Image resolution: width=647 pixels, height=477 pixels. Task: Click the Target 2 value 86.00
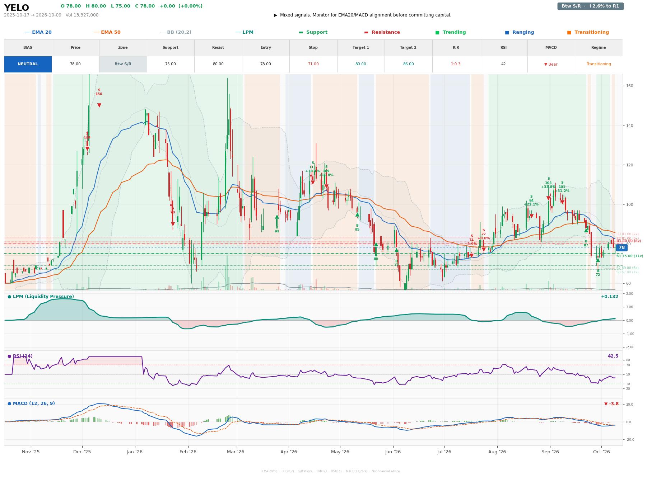pos(408,64)
